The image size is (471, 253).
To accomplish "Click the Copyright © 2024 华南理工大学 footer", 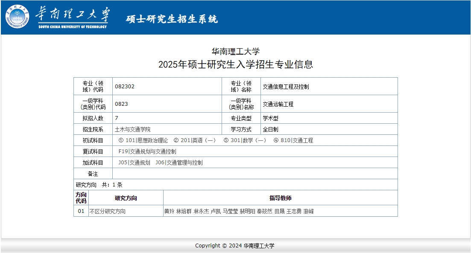I will coord(235,245).
